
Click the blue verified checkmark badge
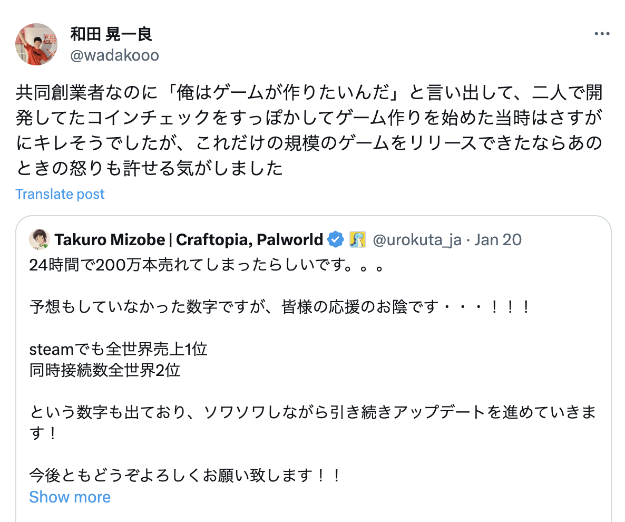pyautogui.click(x=336, y=240)
